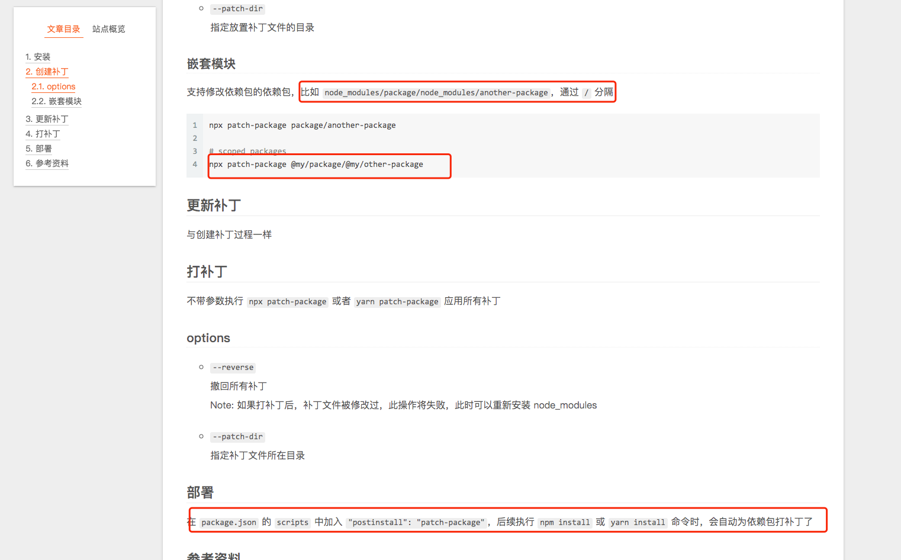Switch to the 文章目录 tab

64,29
